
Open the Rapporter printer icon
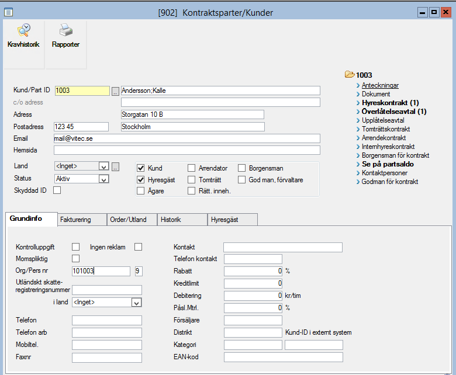(65, 30)
